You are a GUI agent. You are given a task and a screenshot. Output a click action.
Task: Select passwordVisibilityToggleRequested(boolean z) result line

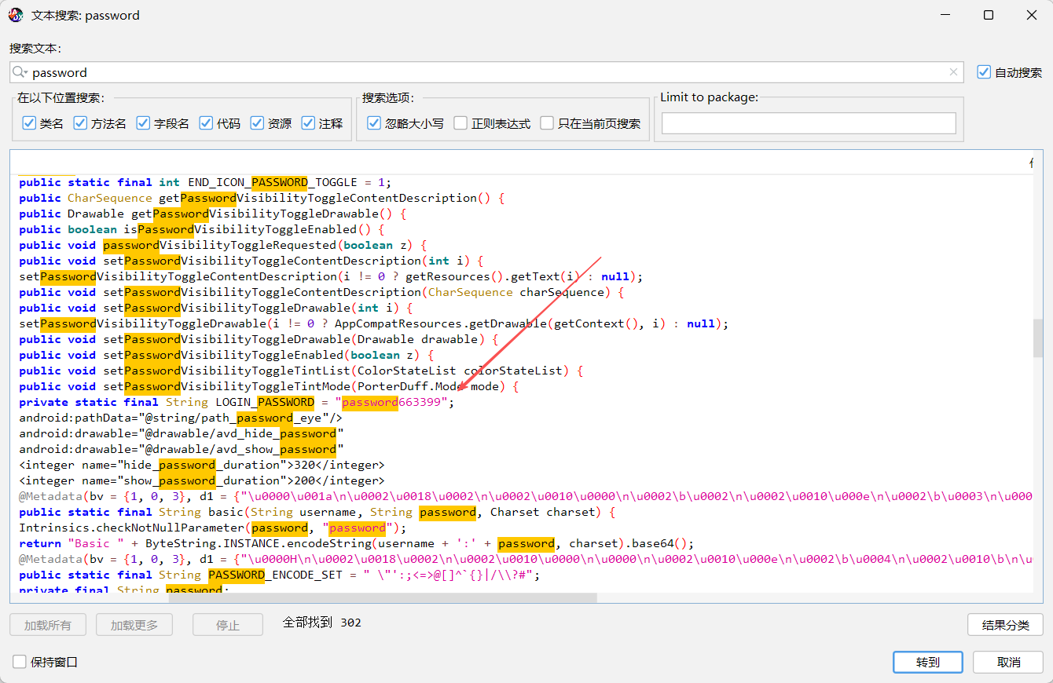click(x=222, y=245)
